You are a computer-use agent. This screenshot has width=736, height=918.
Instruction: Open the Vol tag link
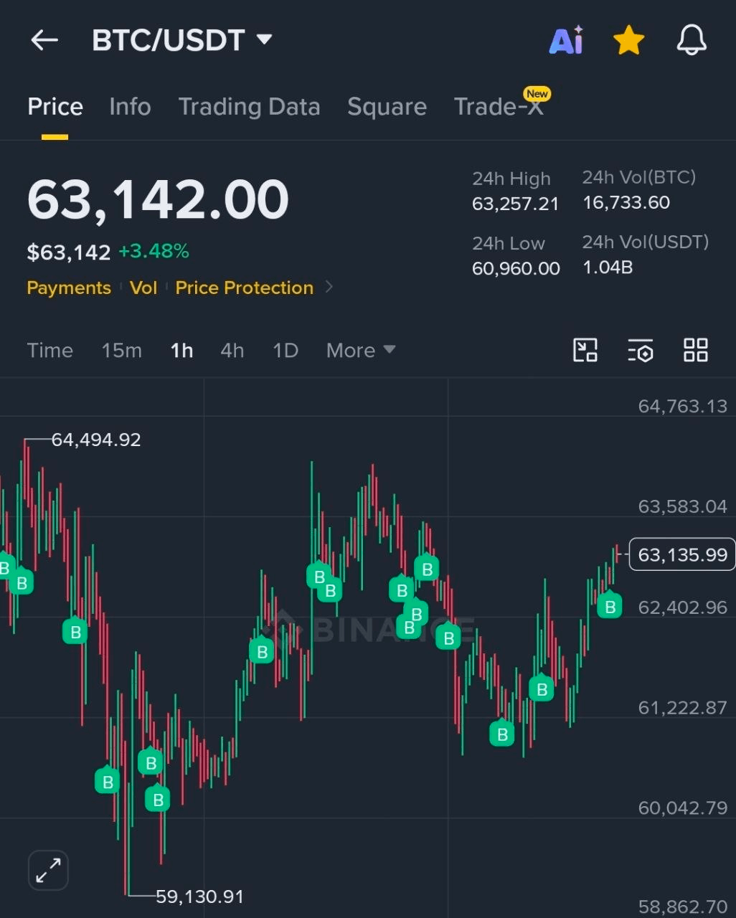tap(143, 288)
